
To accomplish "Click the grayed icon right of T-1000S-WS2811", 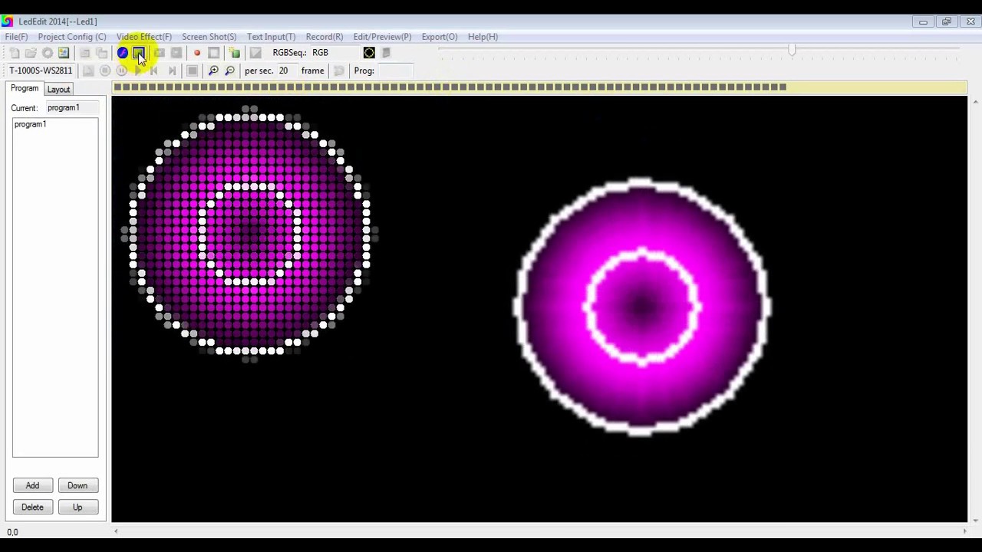I will (88, 71).
